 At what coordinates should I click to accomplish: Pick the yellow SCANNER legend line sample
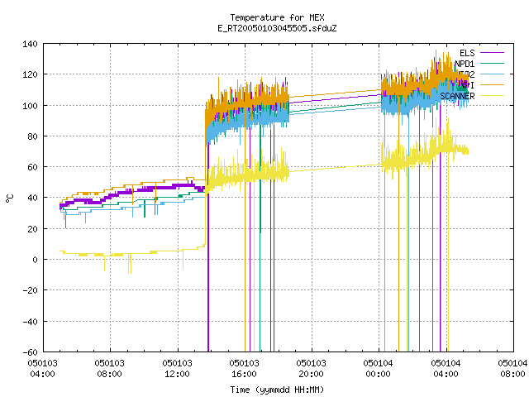(492, 96)
